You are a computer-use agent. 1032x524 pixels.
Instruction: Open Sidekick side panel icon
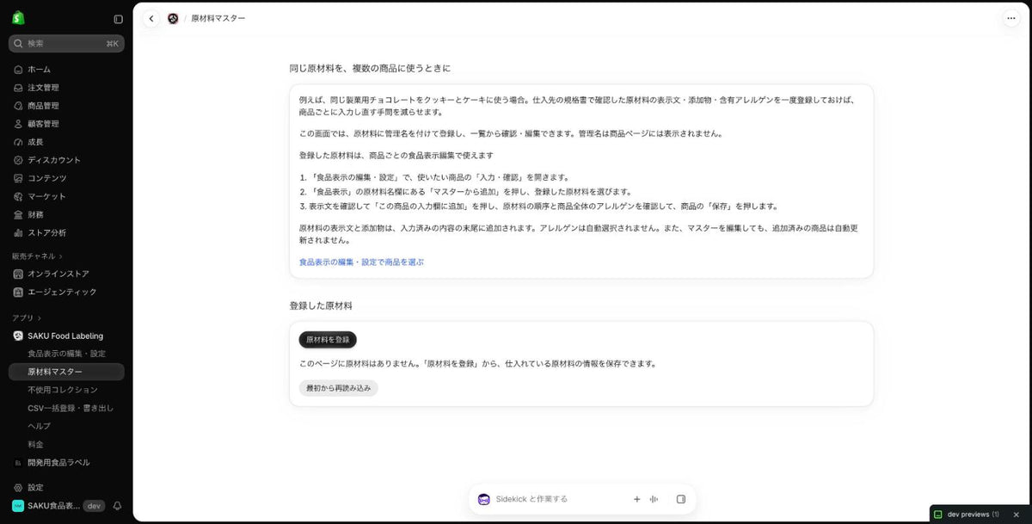point(681,499)
